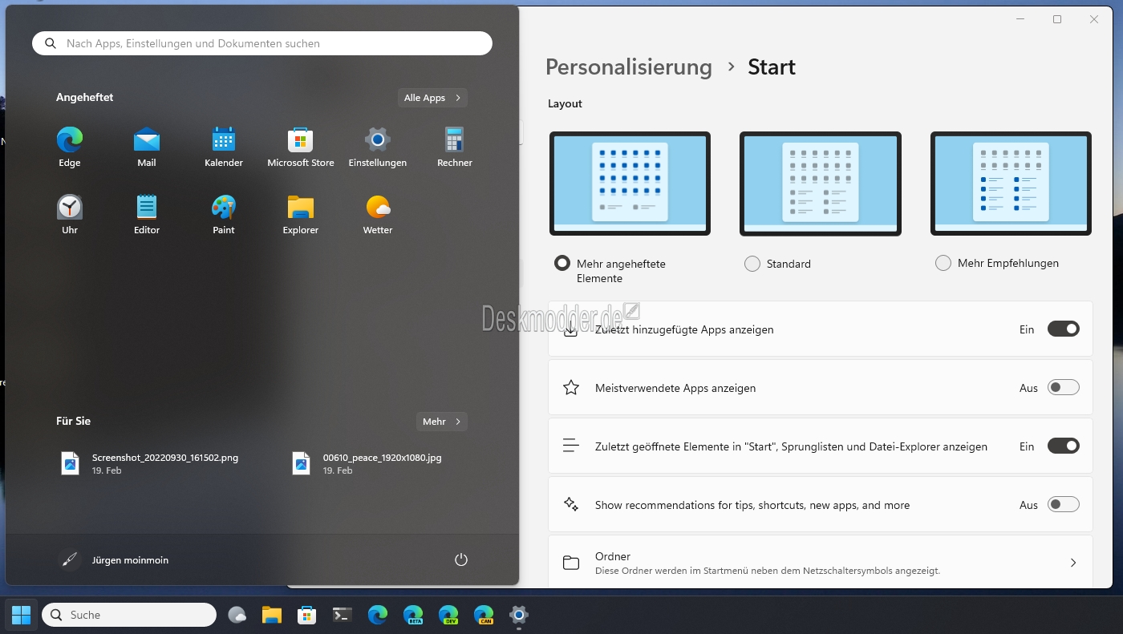1123x634 pixels.
Task: Launch Edge Canary from the taskbar
Action: pyautogui.click(x=484, y=614)
